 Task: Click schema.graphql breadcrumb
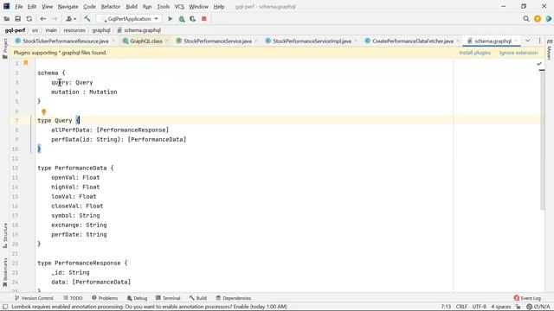coord(142,30)
